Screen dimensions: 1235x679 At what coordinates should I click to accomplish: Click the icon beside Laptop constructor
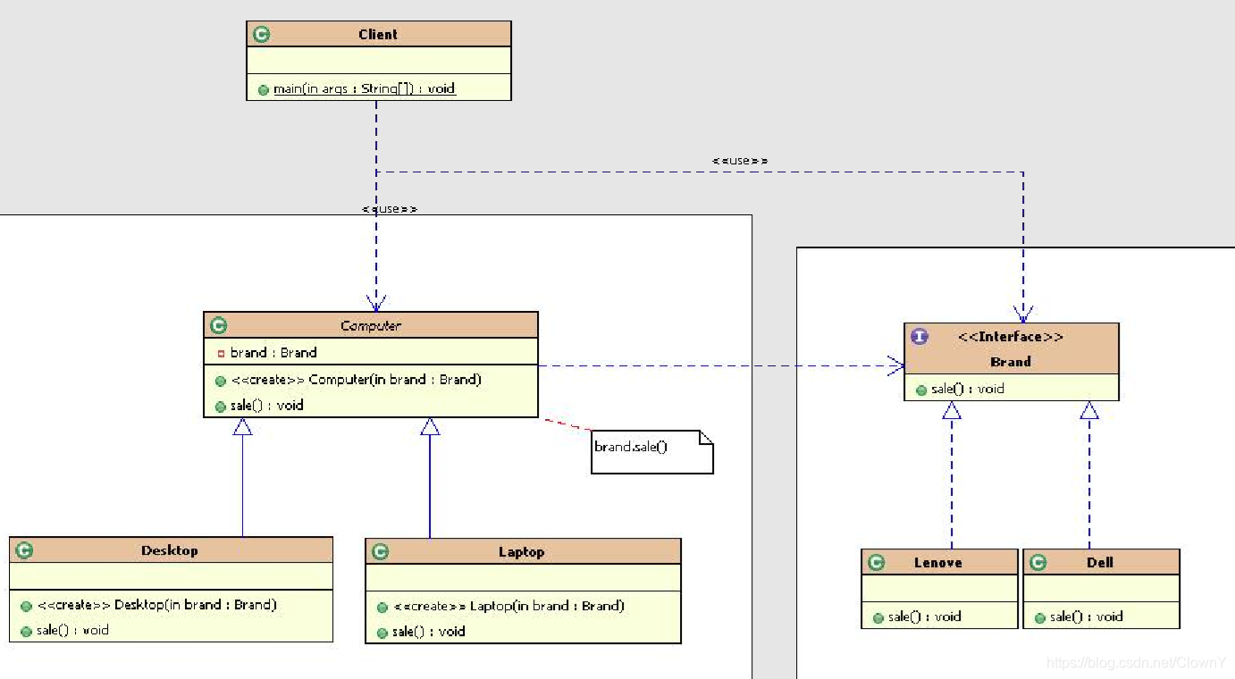click(x=382, y=608)
